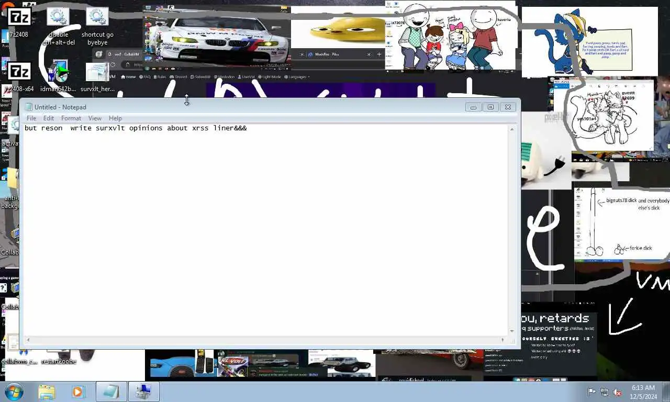Toggle Light Mode in background CollabVM page
This screenshot has width=670, height=402.
point(270,77)
